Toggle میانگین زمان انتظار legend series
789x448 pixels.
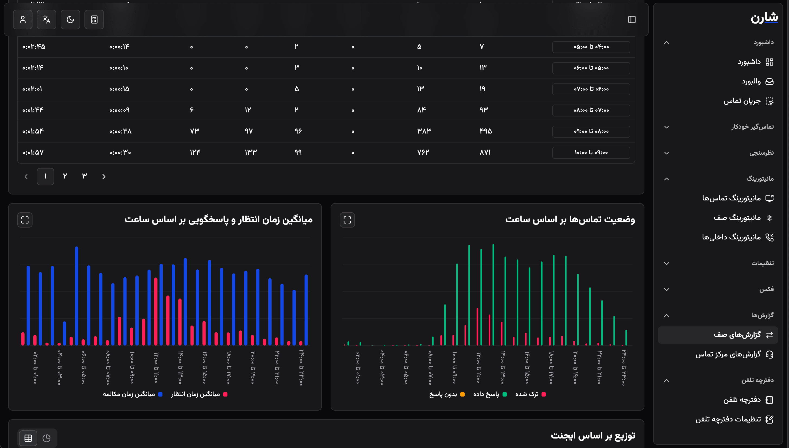199,394
